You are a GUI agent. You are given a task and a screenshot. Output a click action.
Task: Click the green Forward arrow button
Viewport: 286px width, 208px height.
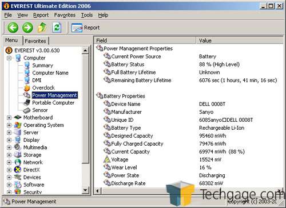point(27,27)
